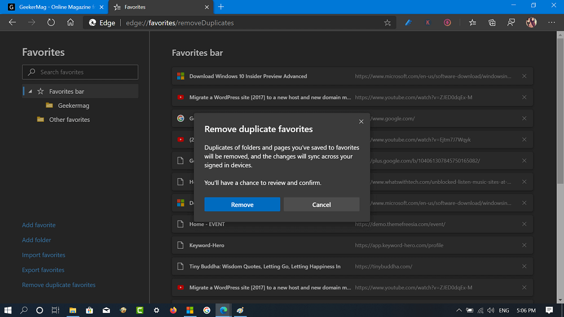Delete the plus.google.com favorite
The width and height of the screenshot is (564, 317).
click(524, 161)
